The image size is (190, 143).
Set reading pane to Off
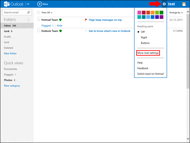point(142,32)
